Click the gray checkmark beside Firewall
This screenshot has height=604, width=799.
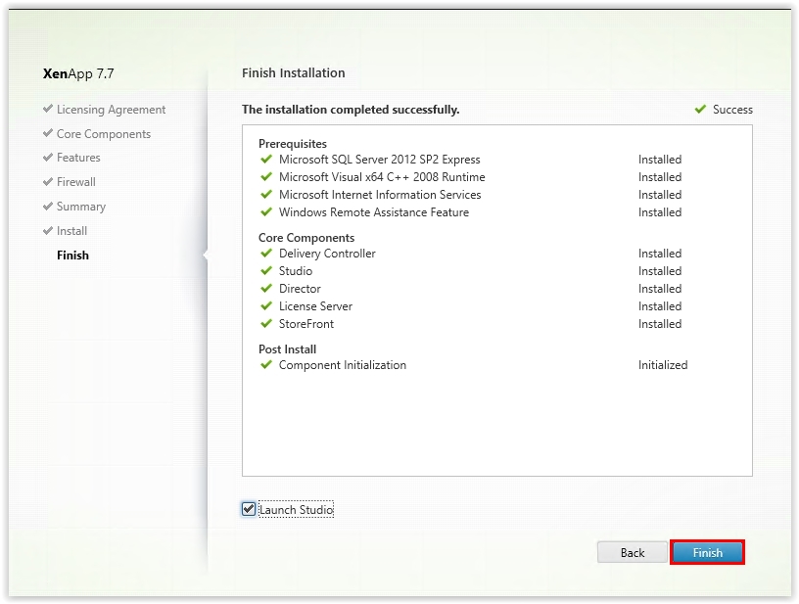click(48, 181)
